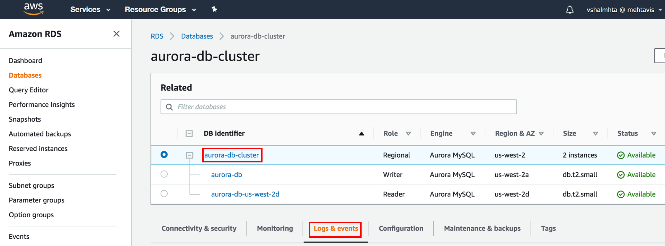Focus the Filter databases search field
665x246 pixels.
click(339, 107)
